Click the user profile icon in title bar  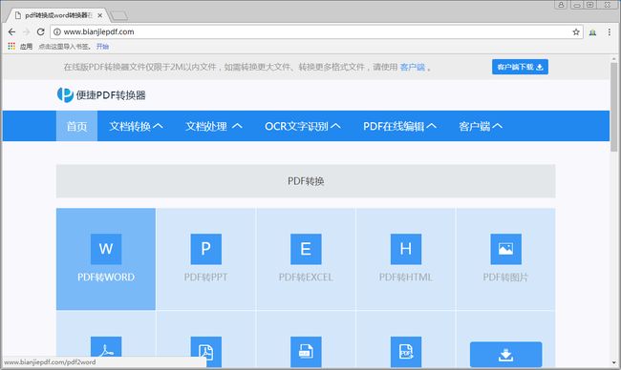point(561,5)
